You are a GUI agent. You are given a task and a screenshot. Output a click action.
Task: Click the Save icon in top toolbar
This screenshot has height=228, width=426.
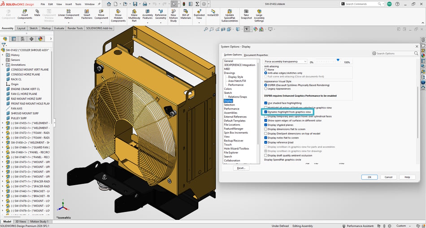pyautogui.click(x=135, y=4)
